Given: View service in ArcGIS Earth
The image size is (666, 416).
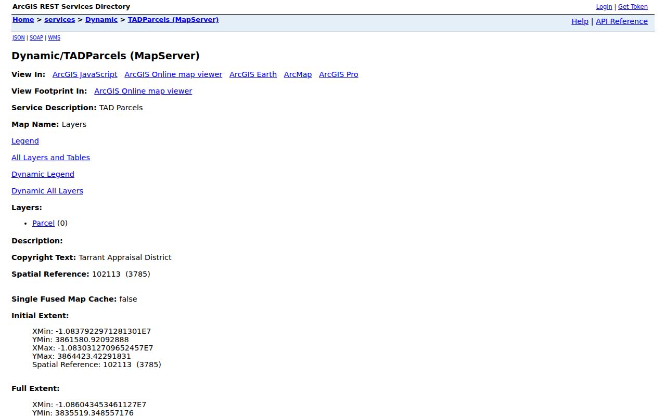Looking at the screenshot, I should tap(253, 74).
